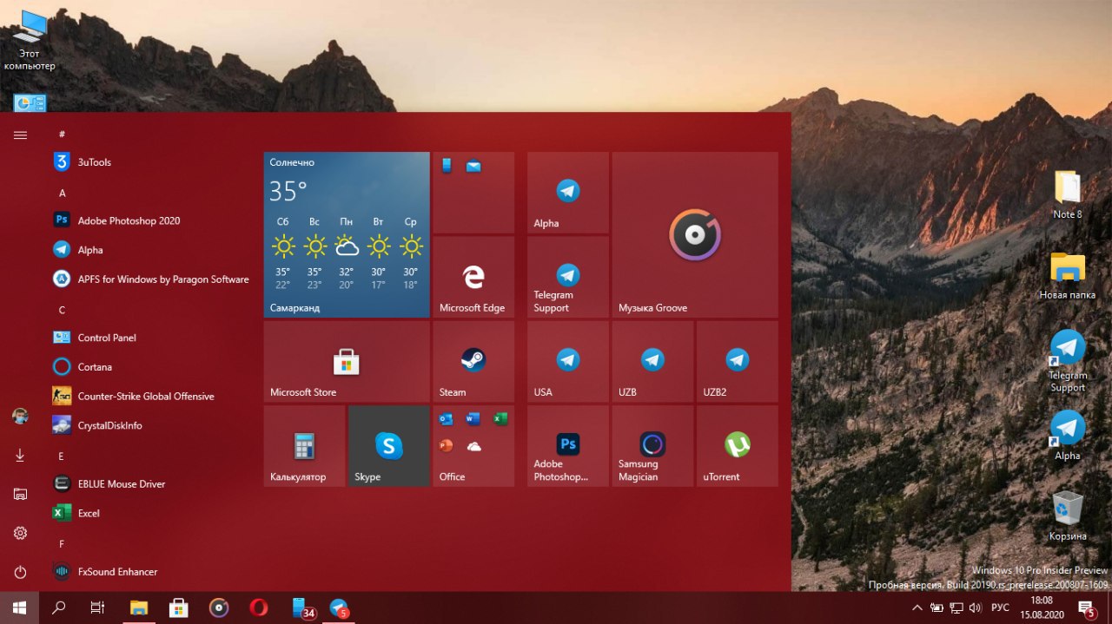This screenshot has width=1112, height=624.
Task: Open the Your Phone icon in folder tile
Action: coord(446,166)
